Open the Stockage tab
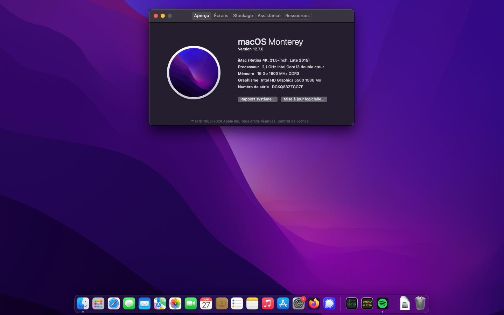Image resolution: width=504 pixels, height=315 pixels. coord(243,16)
